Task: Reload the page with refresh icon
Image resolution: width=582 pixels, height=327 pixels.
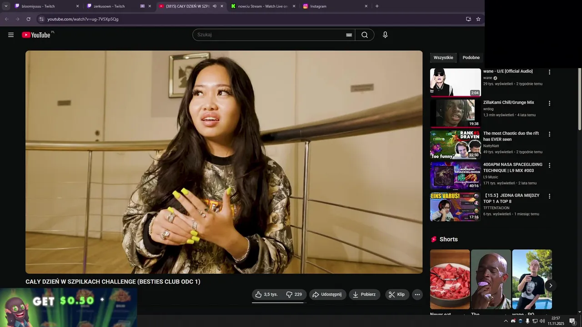Action: tap(28, 19)
